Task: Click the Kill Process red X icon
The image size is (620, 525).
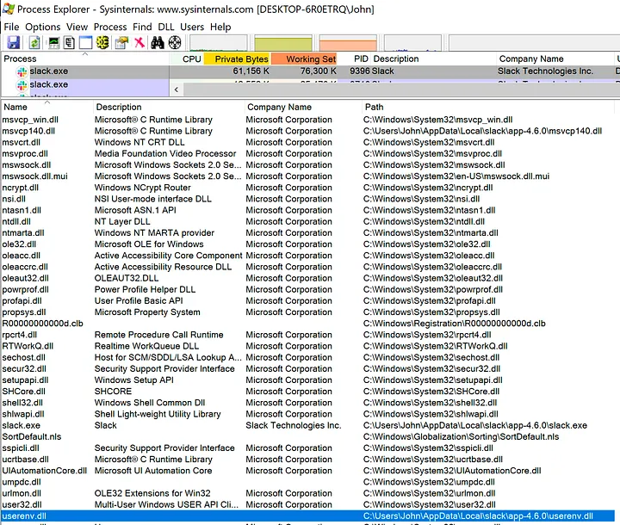Action: coord(139,42)
